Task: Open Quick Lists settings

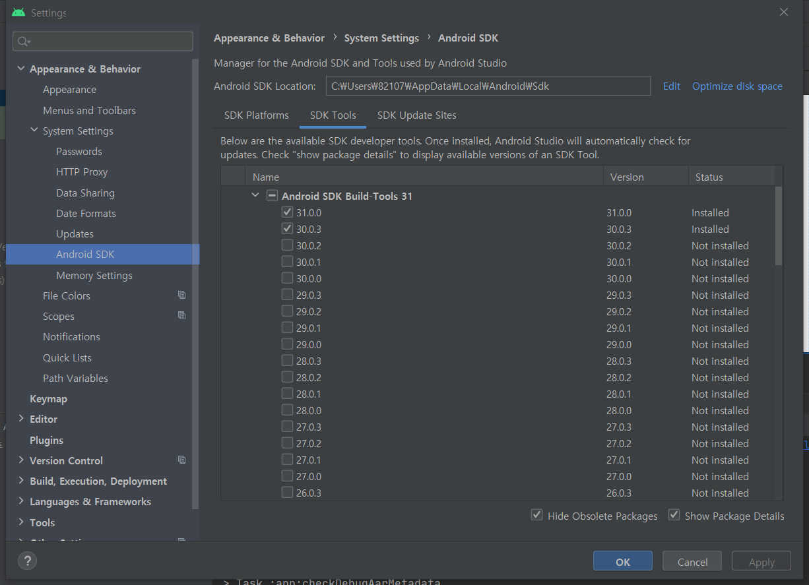Action: coord(67,358)
